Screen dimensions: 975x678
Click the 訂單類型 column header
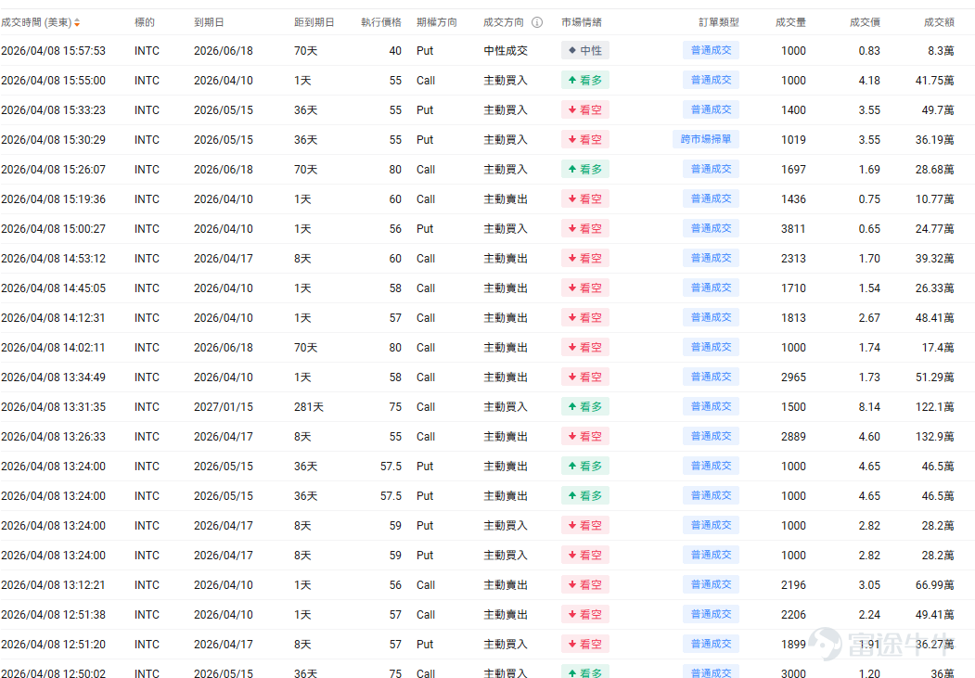pyautogui.click(x=719, y=22)
